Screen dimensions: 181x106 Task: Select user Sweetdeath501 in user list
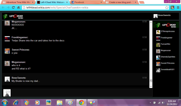[165, 70]
